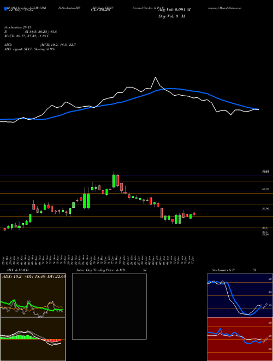273x361 pixels.
Task: Click the 'ADX signal: SELL' text
Action: point(19,49)
